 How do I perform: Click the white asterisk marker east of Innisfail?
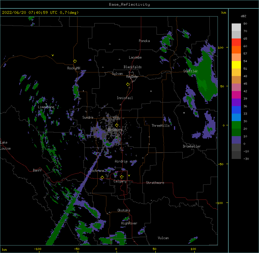click(151, 91)
